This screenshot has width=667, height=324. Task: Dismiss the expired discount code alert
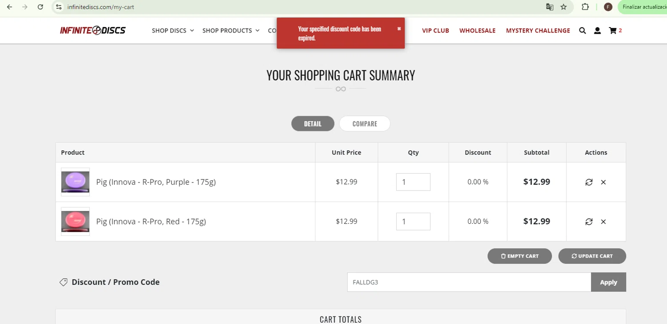click(x=399, y=29)
